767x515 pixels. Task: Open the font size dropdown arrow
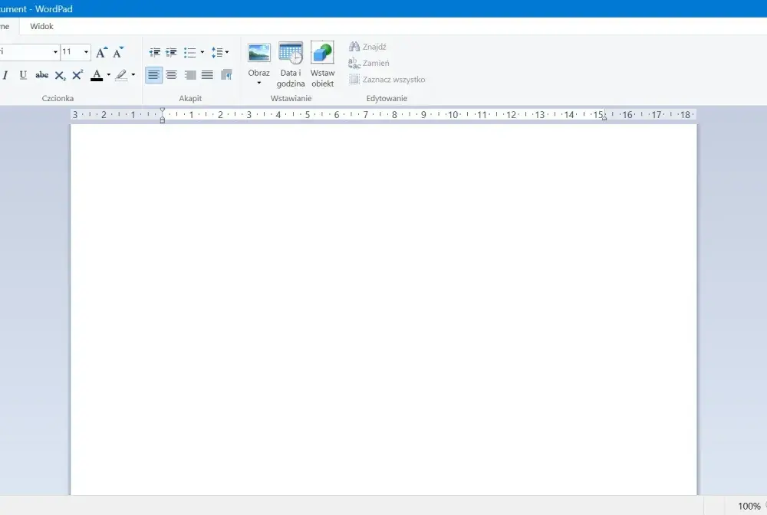click(86, 52)
